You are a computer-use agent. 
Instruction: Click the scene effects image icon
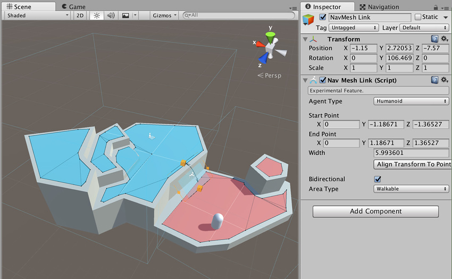[125, 15]
